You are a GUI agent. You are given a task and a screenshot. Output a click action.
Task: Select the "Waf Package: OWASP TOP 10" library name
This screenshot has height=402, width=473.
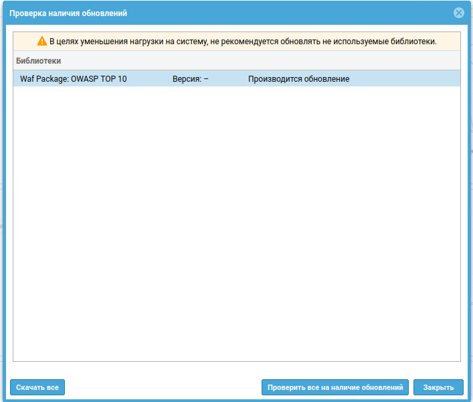tap(73, 79)
